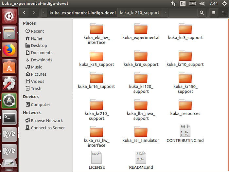Open the kuka_kr6_support folder
This screenshot has height=172, width=229.
point(141,59)
